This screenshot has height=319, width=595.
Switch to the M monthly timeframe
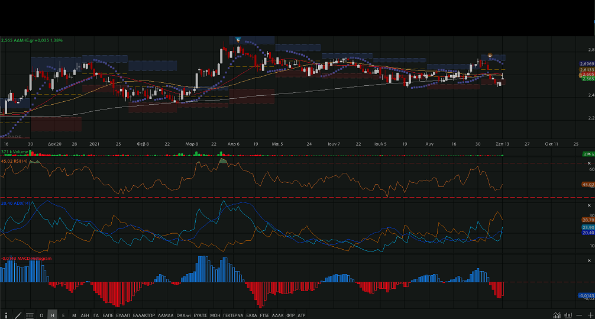(74, 315)
